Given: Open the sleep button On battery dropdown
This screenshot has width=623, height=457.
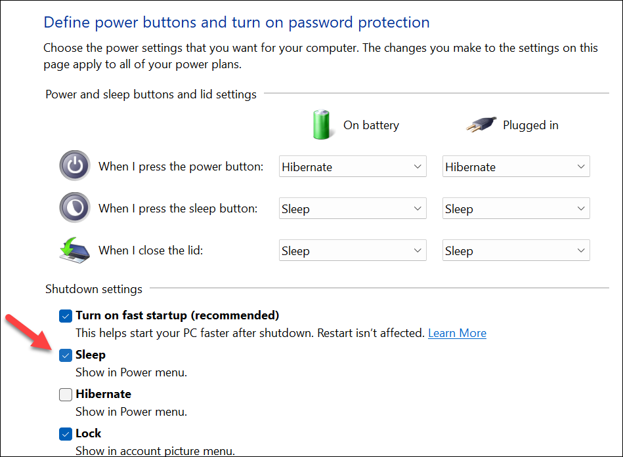Looking at the screenshot, I should pyautogui.click(x=352, y=208).
